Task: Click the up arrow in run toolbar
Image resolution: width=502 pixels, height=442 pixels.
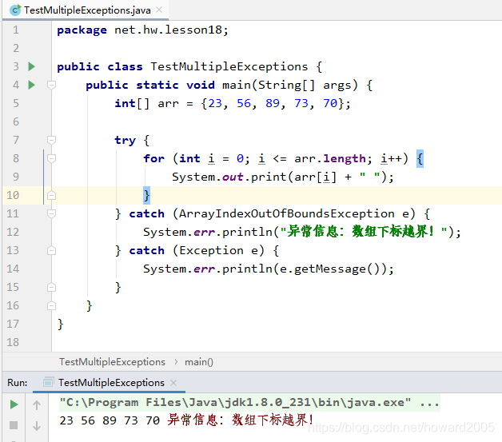Action: point(37,405)
